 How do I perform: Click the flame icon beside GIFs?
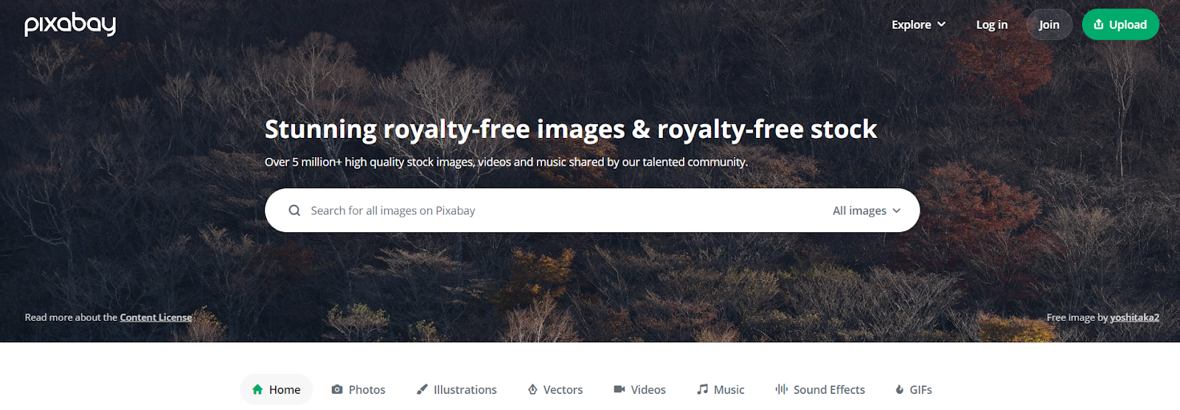pos(900,389)
